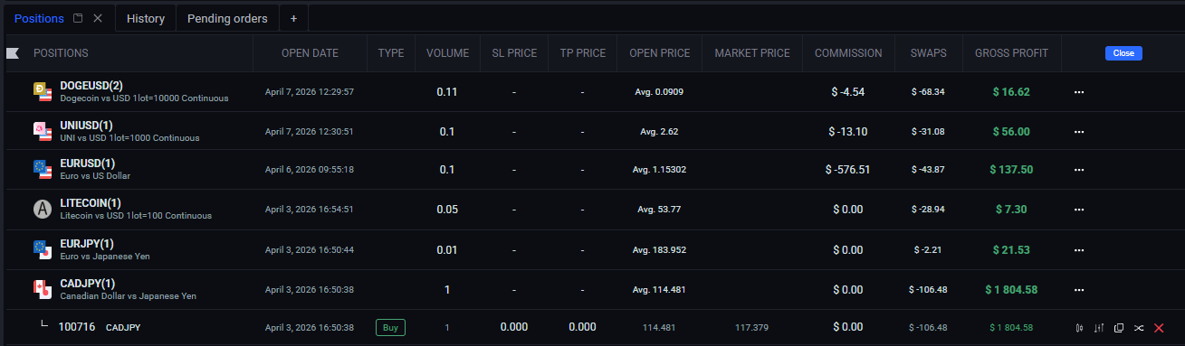Sort by the GROSS PROFIT column header
Screen dimensions: 1185x346
pos(1011,53)
